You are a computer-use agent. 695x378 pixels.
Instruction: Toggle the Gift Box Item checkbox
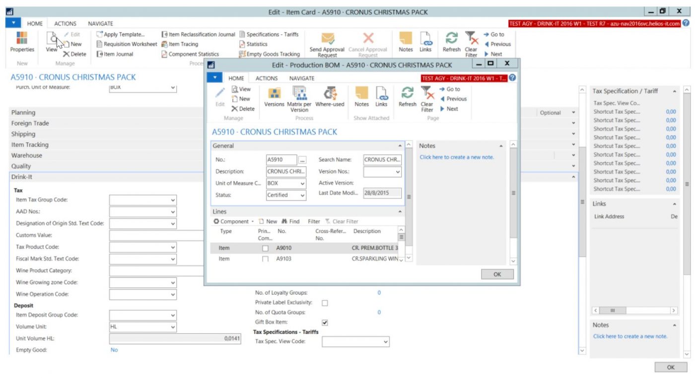click(325, 323)
